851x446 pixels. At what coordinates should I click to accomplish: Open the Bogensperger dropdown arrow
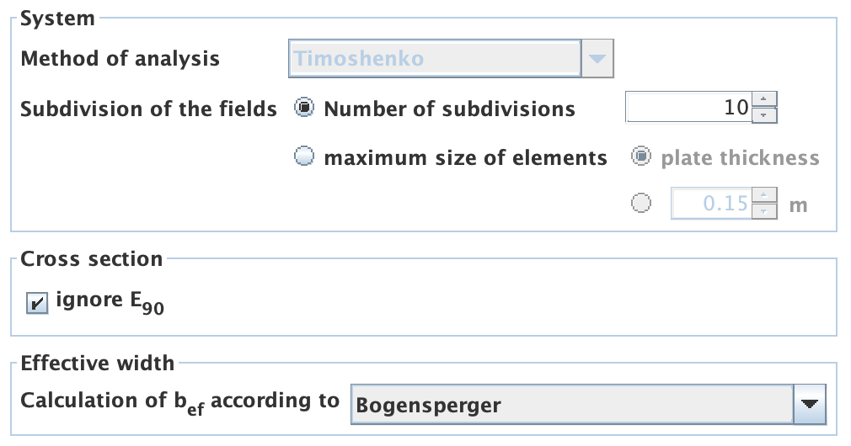point(810,404)
